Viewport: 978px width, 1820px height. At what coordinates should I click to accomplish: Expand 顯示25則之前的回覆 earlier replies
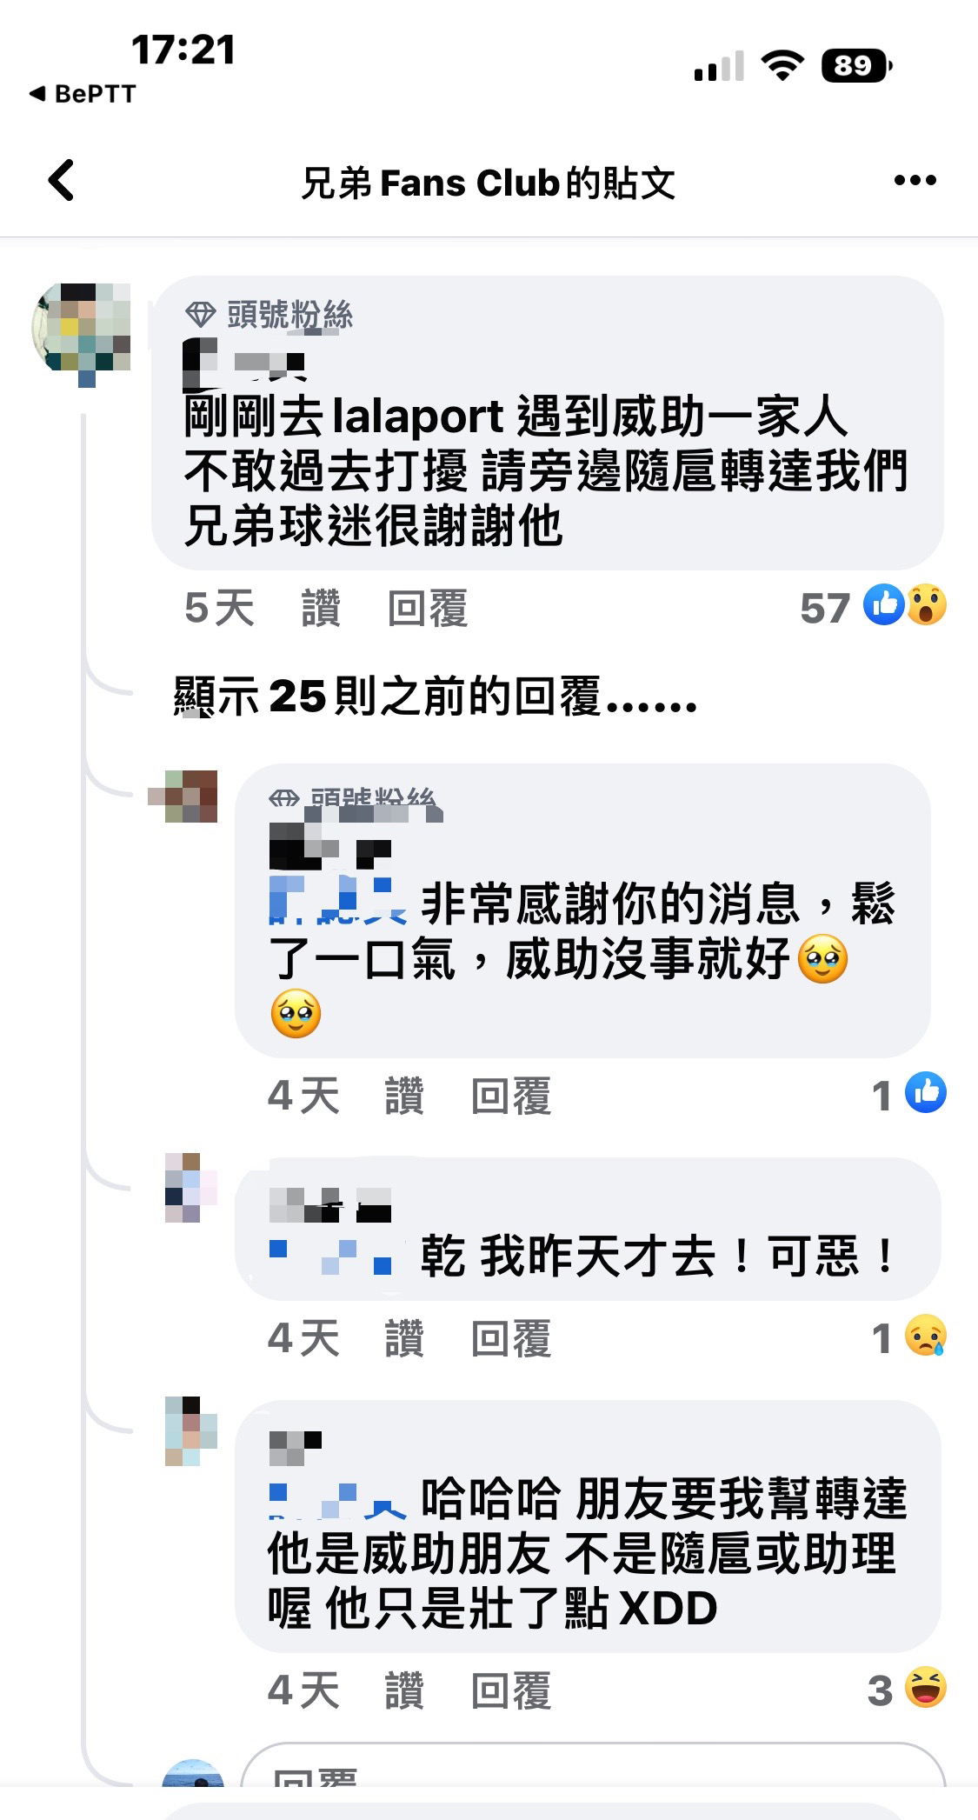tap(436, 697)
